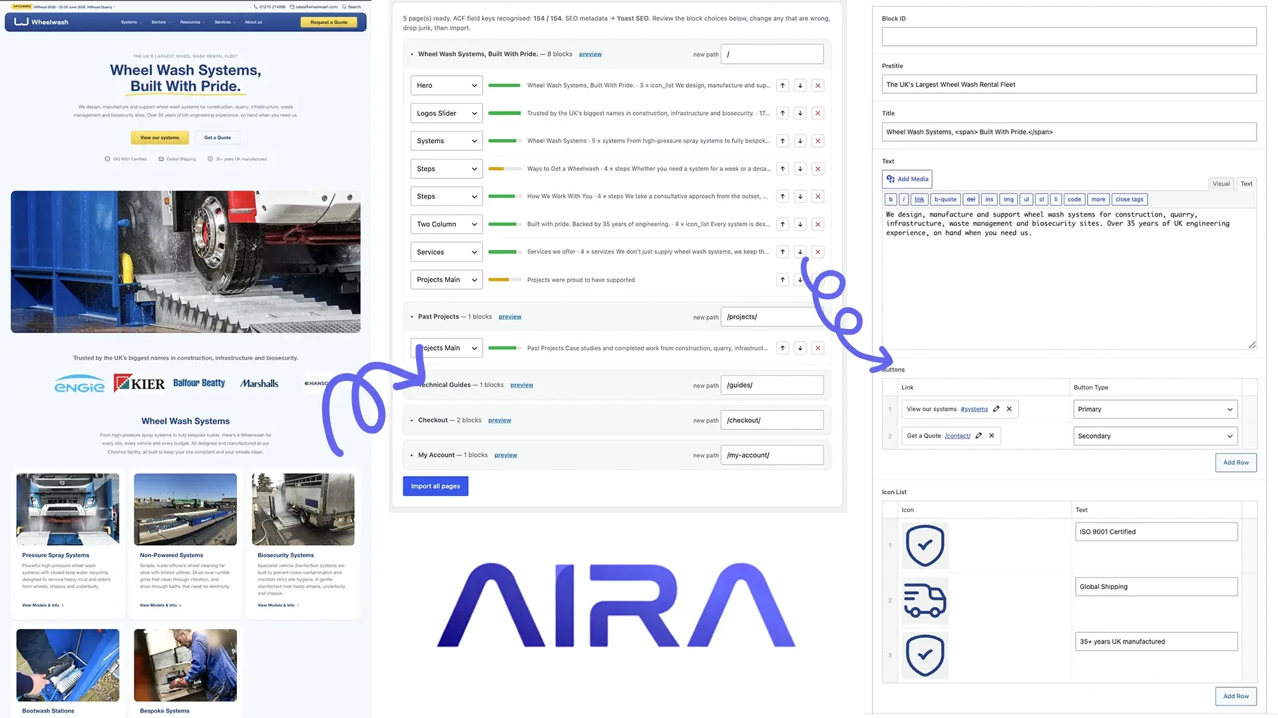Remove the Past Projects block
This screenshot has width=1278, height=718.
point(818,348)
